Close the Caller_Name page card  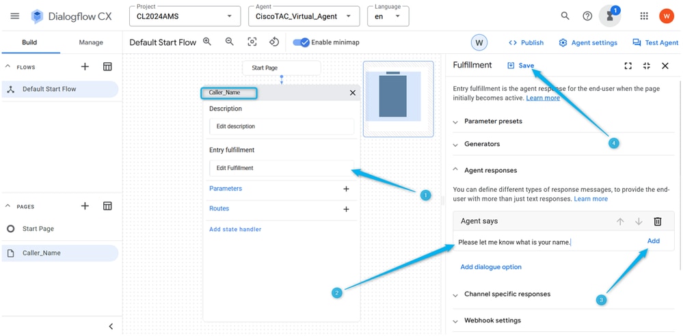click(353, 93)
